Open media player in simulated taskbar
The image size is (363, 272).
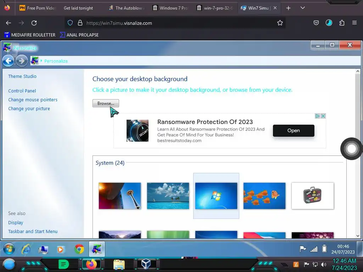tap(60, 249)
